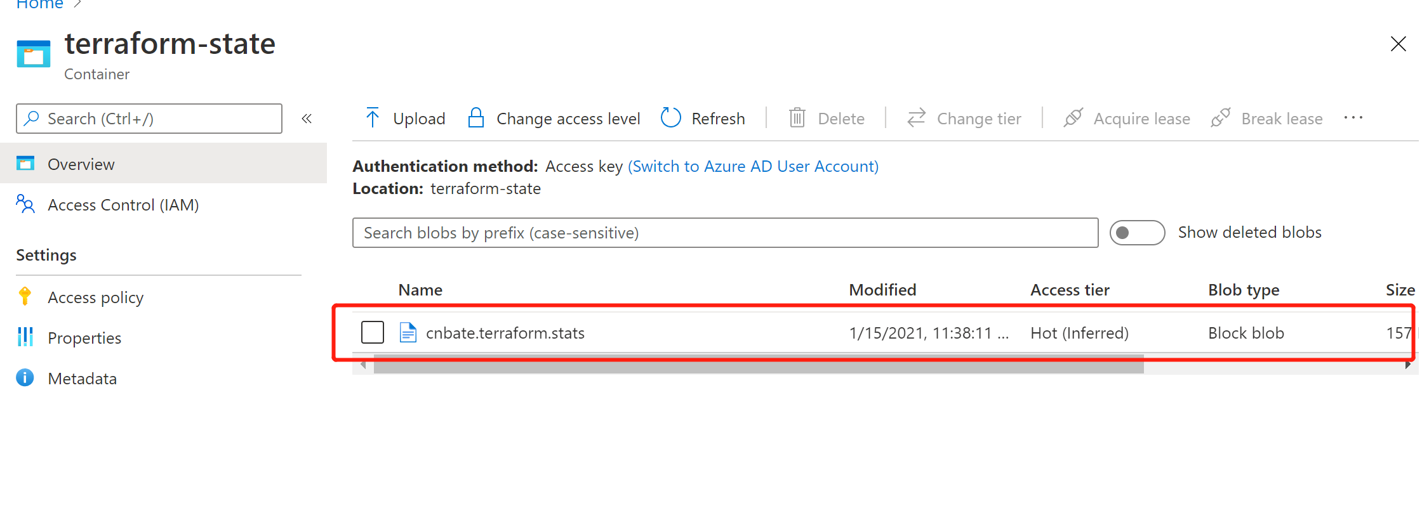The height and width of the screenshot is (532, 1422).
Task: Click the Break lease icon
Action: [x=1220, y=118]
